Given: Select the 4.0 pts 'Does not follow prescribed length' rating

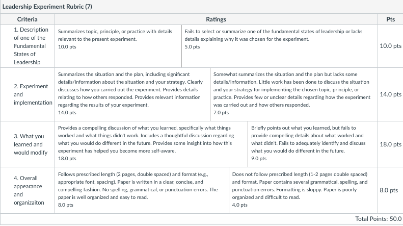Looking at the screenshot, I should pos(303,190).
